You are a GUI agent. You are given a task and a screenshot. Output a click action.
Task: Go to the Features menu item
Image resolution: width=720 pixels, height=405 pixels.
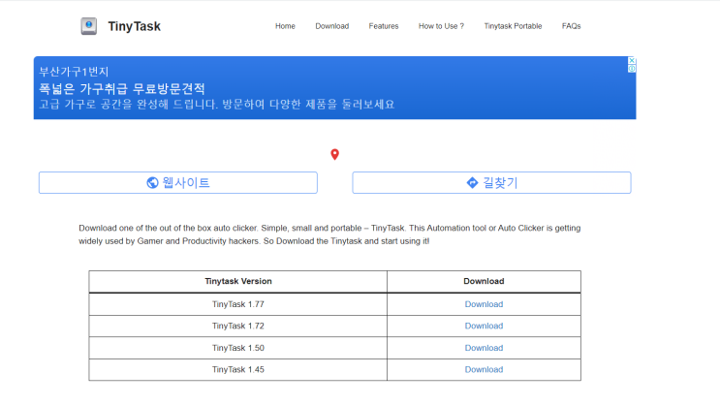tap(384, 26)
